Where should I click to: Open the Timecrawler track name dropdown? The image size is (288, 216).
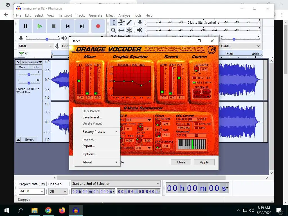click(x=31, y=62)
